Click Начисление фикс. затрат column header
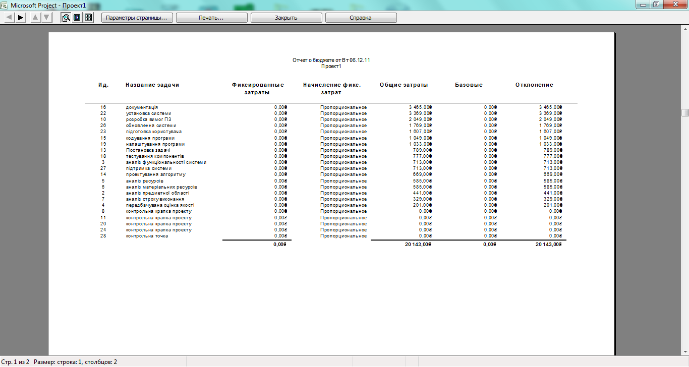Screen dimensions: 689x367 pyautogui.click(x=331, y=89)
